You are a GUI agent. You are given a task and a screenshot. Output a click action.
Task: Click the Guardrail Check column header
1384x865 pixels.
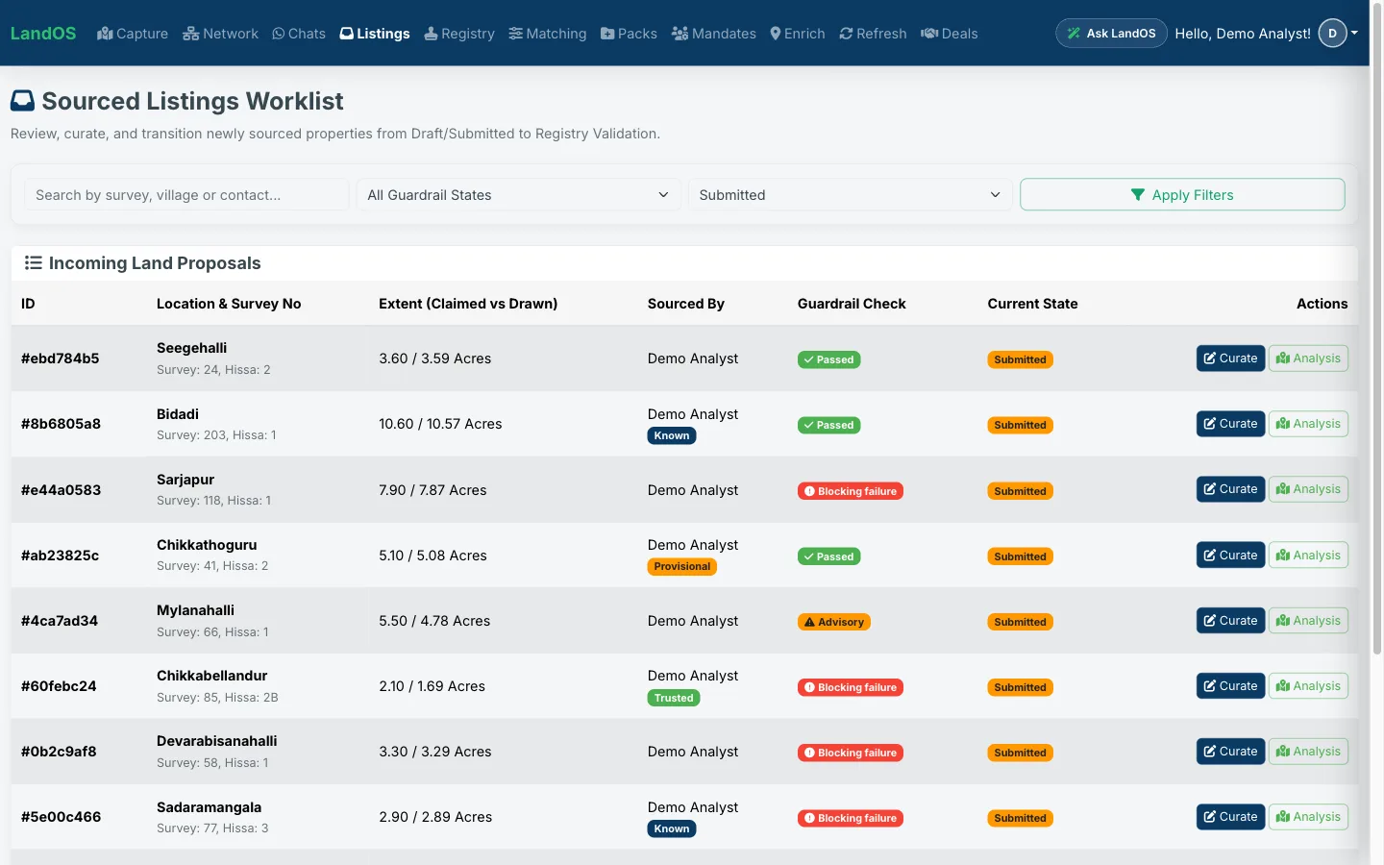click(852, 304)
